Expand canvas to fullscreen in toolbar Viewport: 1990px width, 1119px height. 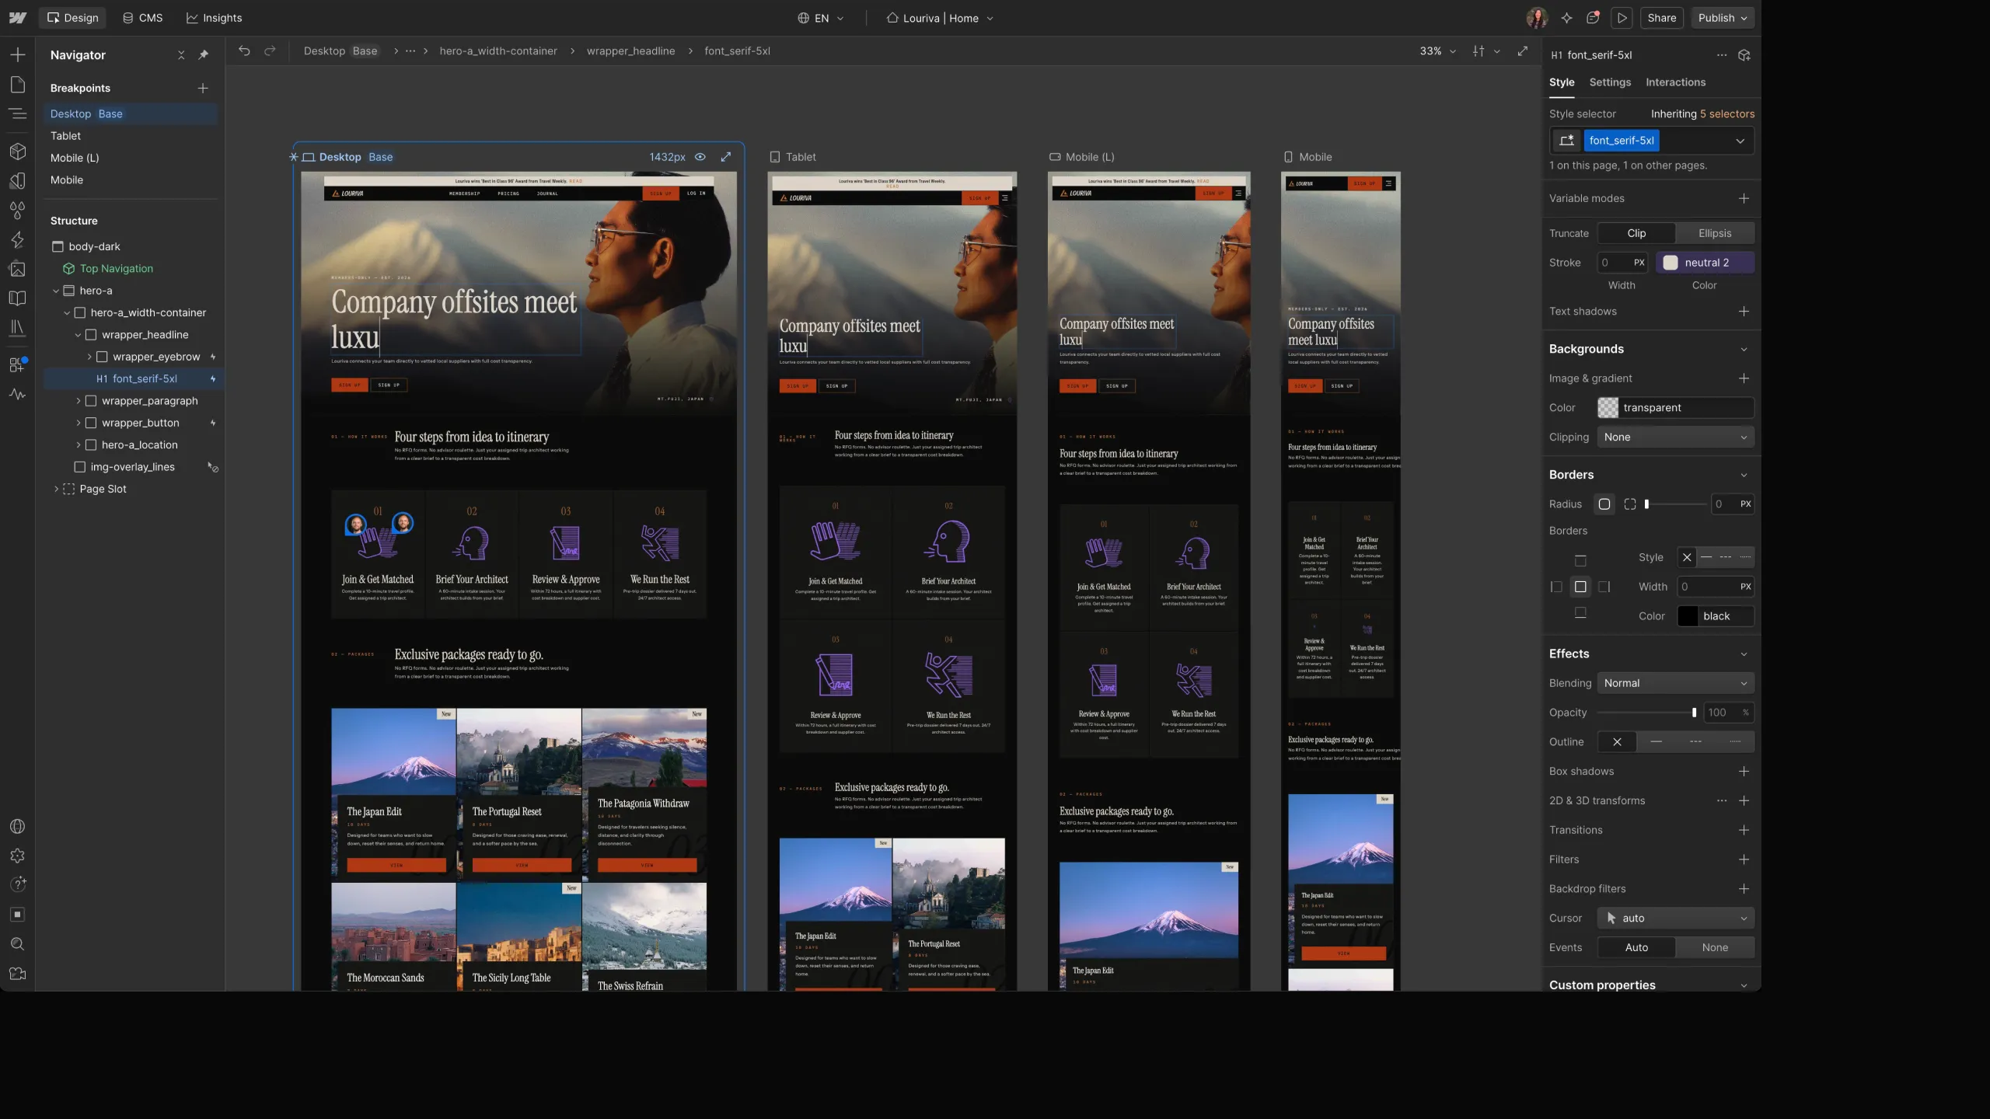point(1522,51)
